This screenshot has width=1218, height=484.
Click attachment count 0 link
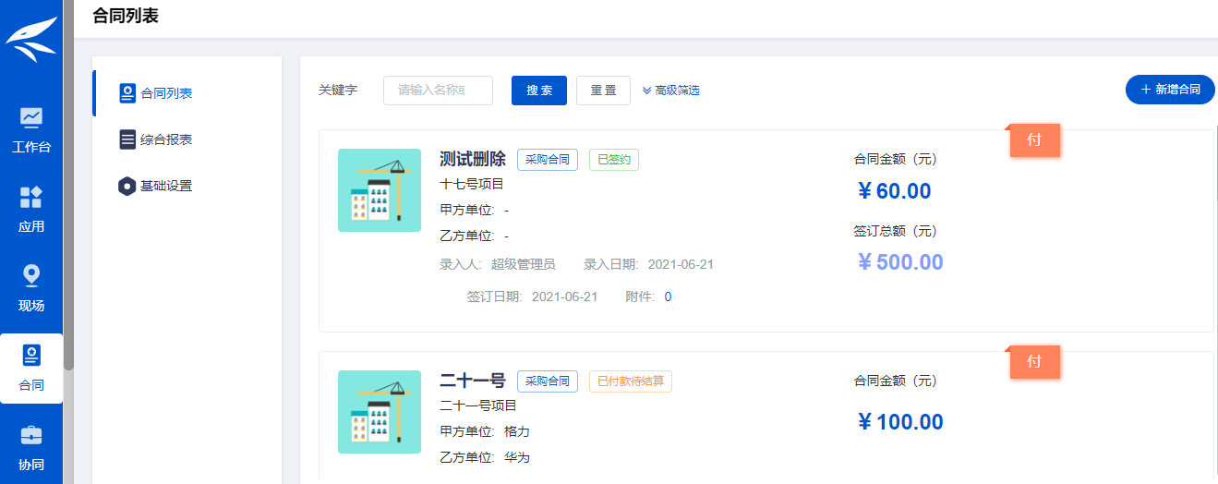pyautogui.click(x=668, y=296)
